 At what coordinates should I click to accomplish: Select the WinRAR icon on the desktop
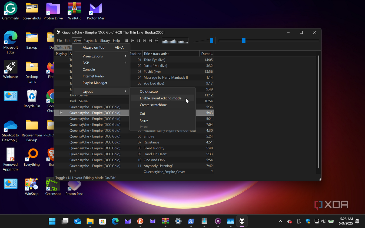click(74, 11)
